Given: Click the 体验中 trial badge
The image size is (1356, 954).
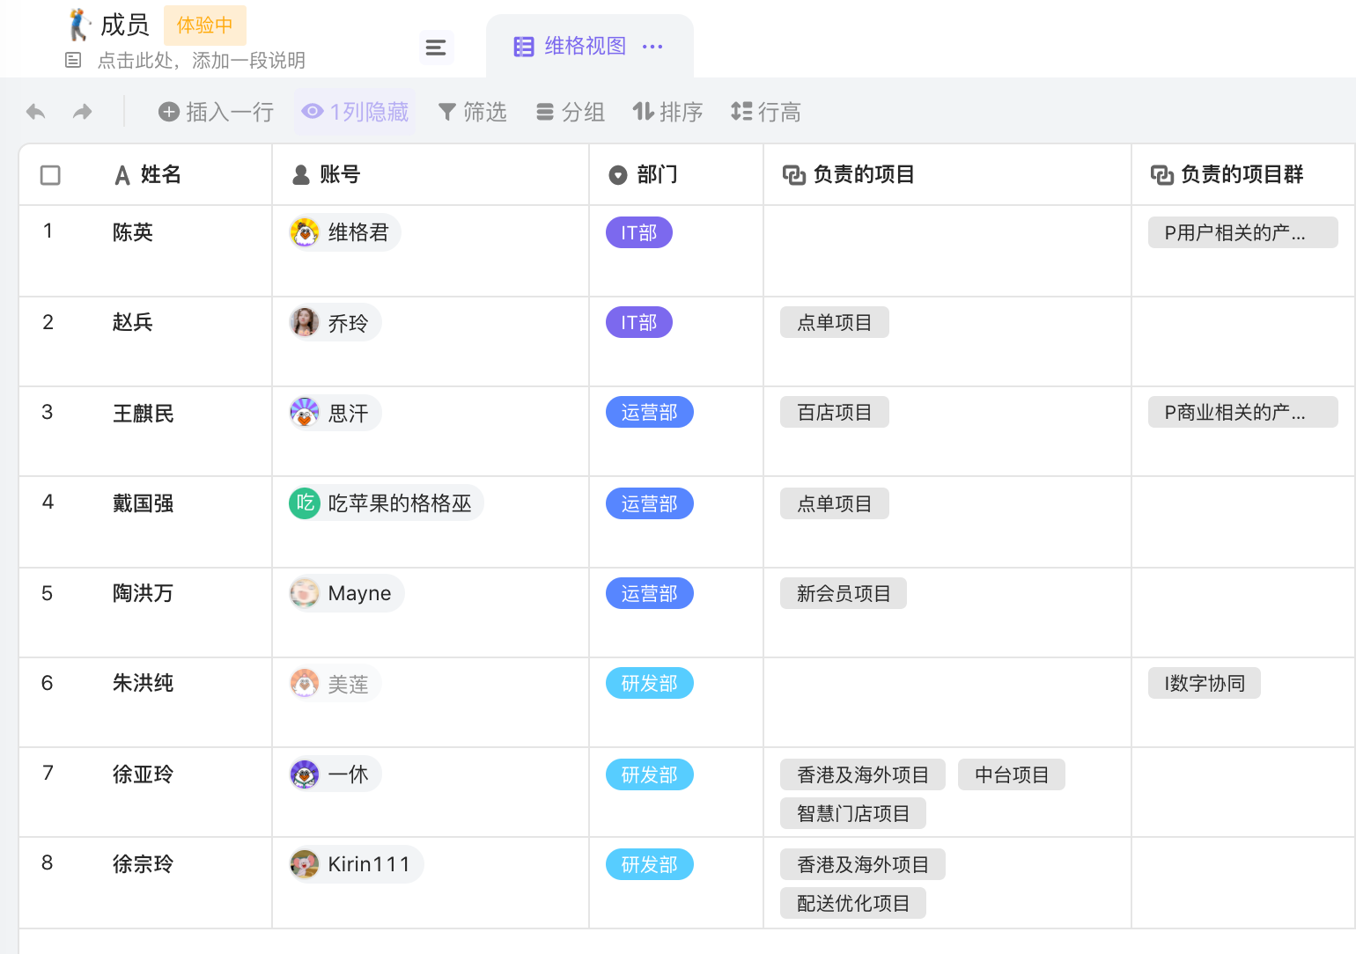Looking at the screenshot, I should 205,25.
